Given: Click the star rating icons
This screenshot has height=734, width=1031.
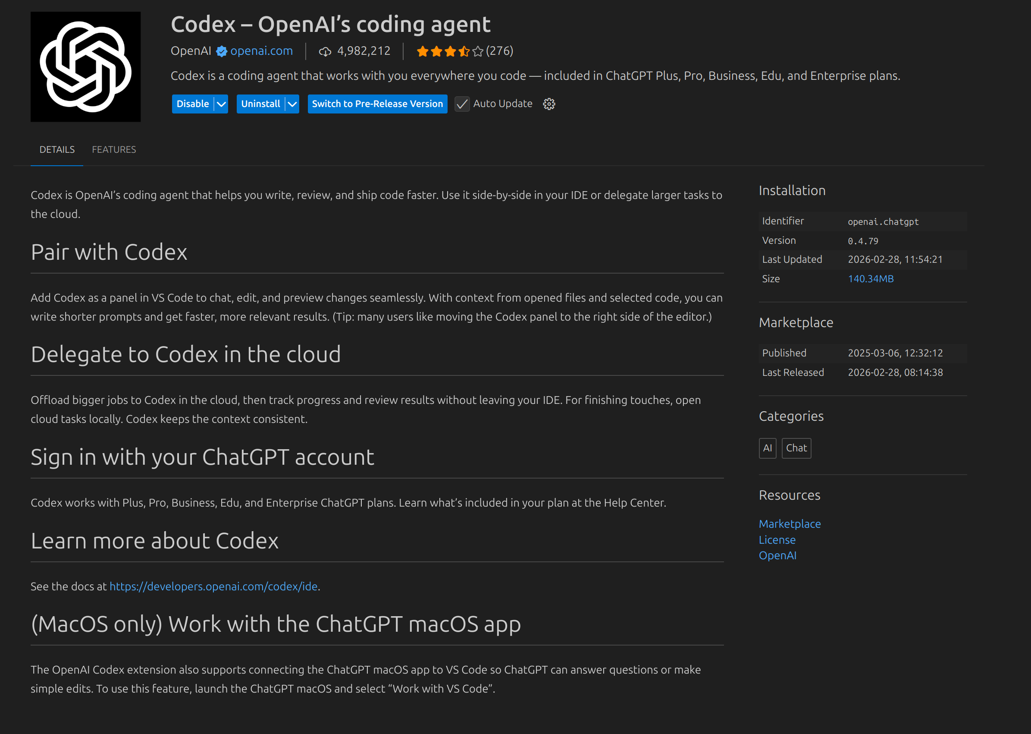Looking at the screenshot, I should pos(449,51).
